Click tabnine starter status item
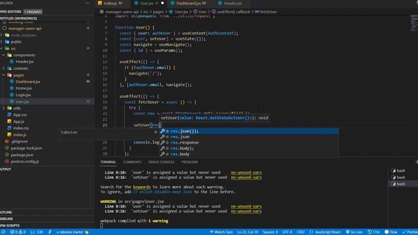 (72, 232)
